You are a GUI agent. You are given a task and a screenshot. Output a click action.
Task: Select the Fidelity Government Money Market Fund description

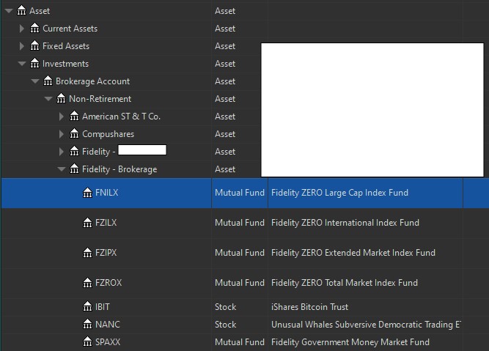[x=350, y=342]
